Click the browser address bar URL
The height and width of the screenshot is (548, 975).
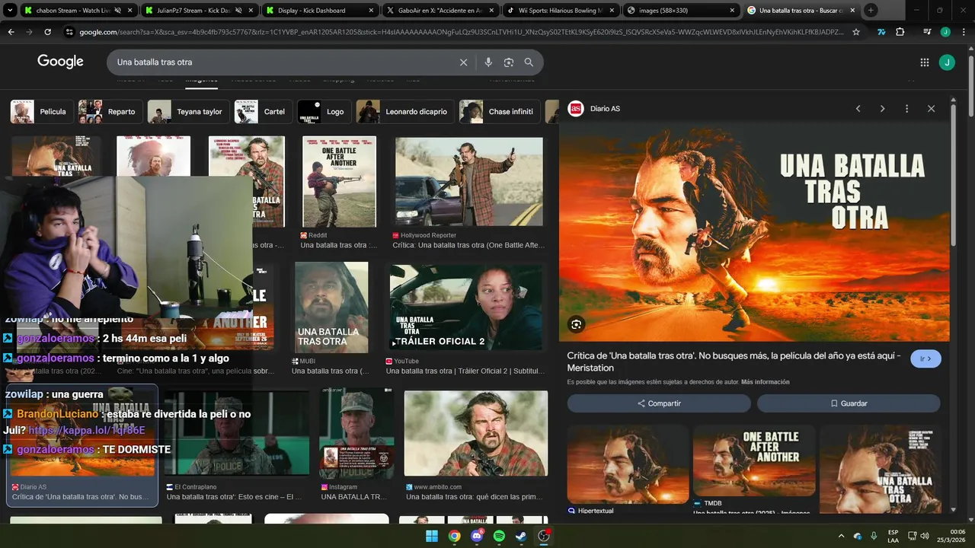click(461, 32)
